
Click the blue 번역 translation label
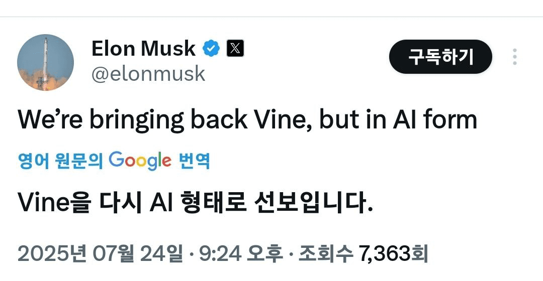click(194, 161)
